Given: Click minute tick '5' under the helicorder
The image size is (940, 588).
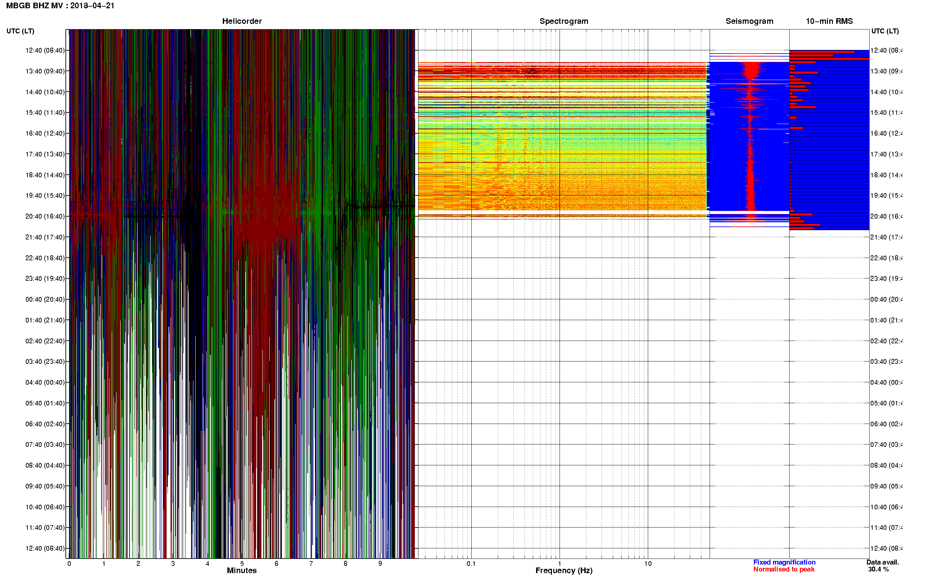Looking at the screenshot, I should (242, 564).
